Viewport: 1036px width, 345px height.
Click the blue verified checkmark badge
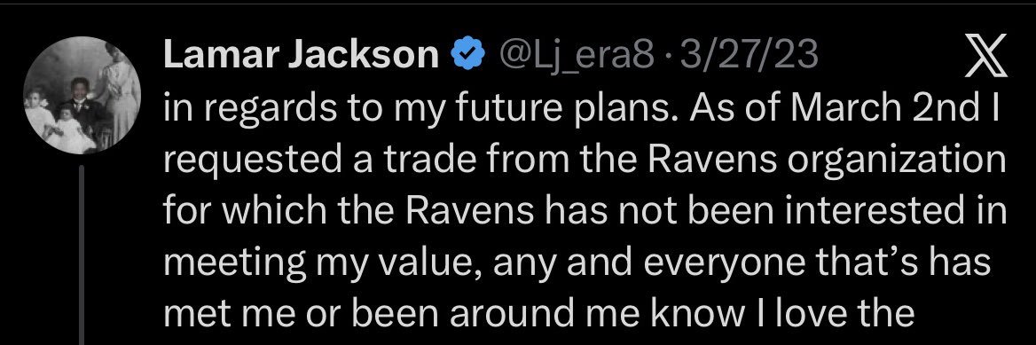pos(467,57)
